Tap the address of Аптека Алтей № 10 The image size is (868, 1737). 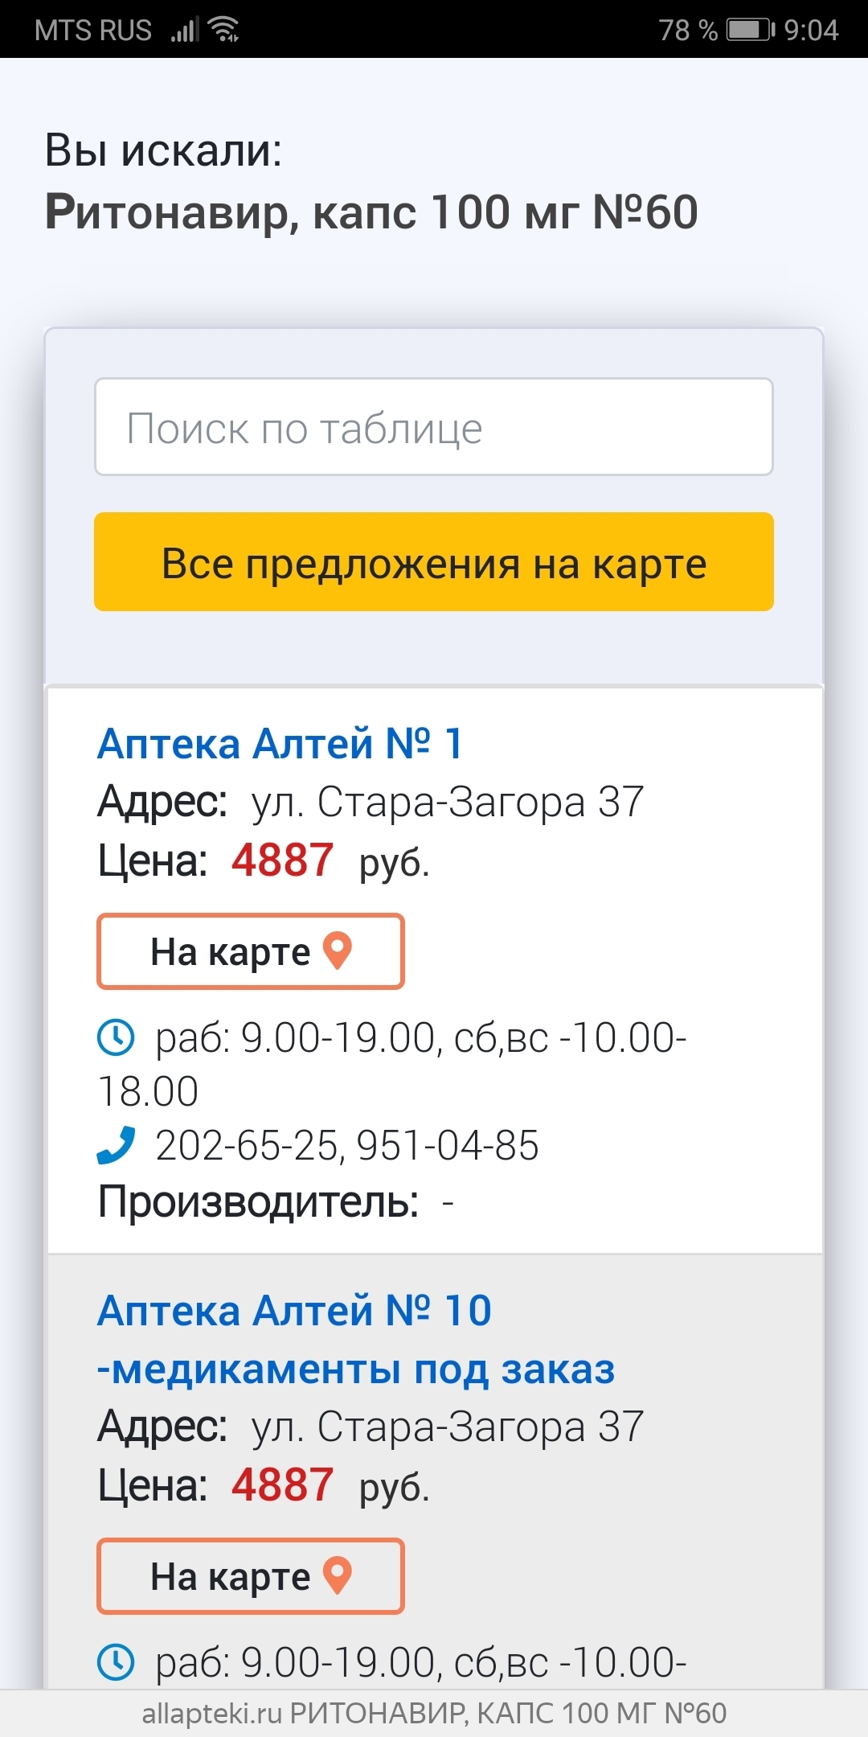point(448,1427)
